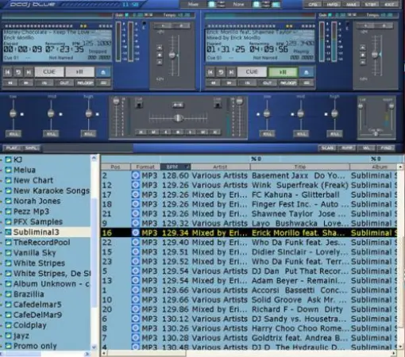The height and width of the screenshot is (357, 405).
Task: Click the STBY button
Action: [x=371, y=4]
